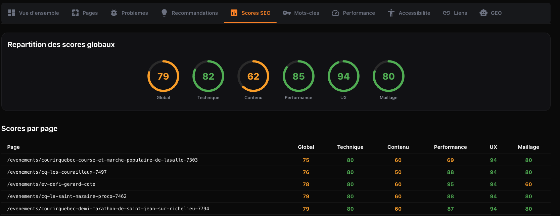Click the Contenu score gauge showing 62
Image resolution: width=560 pixels, height=216 pixels.
[253, 76]
